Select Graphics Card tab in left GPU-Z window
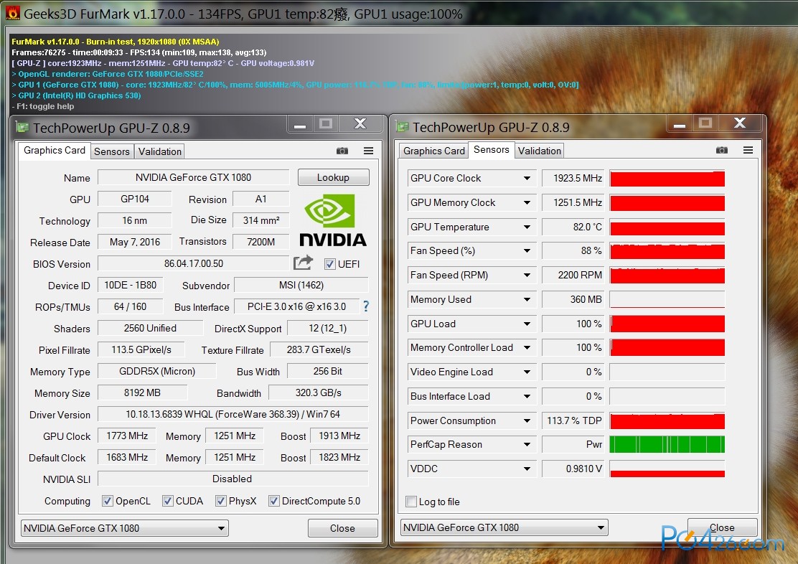 55,150
